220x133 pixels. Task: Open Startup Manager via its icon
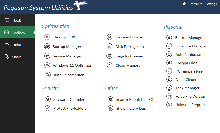(x=47, y=47)
